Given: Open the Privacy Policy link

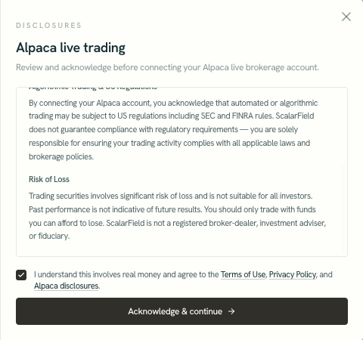Looking at the screenshot, I should (293, 274).
